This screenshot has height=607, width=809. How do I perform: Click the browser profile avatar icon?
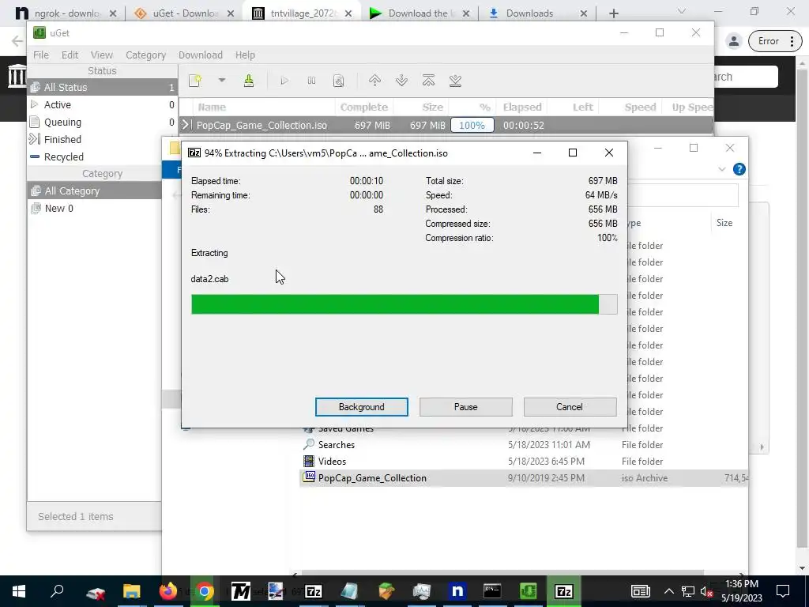point(734,41)
